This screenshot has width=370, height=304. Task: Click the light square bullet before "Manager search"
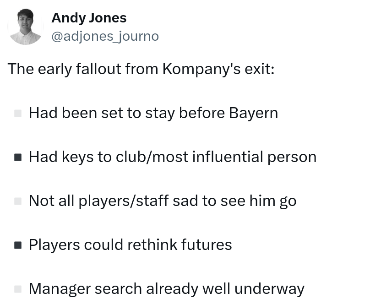pyautogui.click(x=18, y=289)
